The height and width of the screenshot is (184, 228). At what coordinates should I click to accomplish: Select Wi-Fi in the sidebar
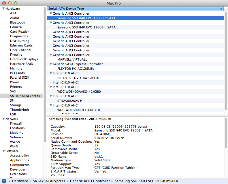[14, 146]
